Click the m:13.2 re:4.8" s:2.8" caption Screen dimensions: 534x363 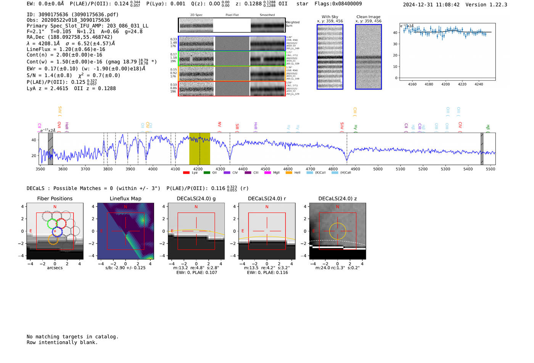coord(196,268)
